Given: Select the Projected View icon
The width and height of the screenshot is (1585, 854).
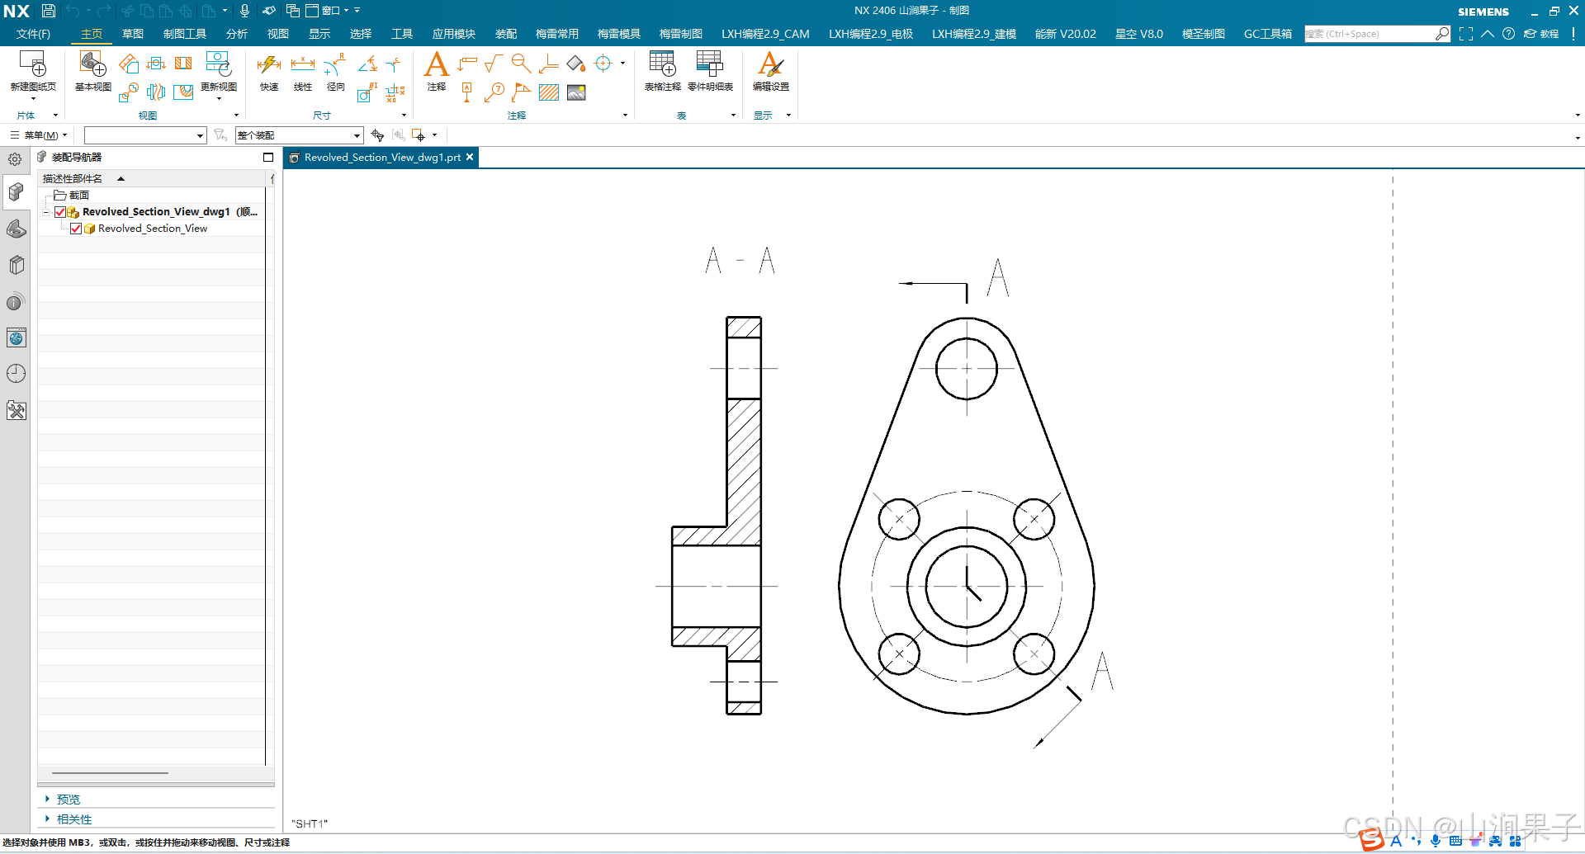Looking at the screenshot, I should point(129,64).
